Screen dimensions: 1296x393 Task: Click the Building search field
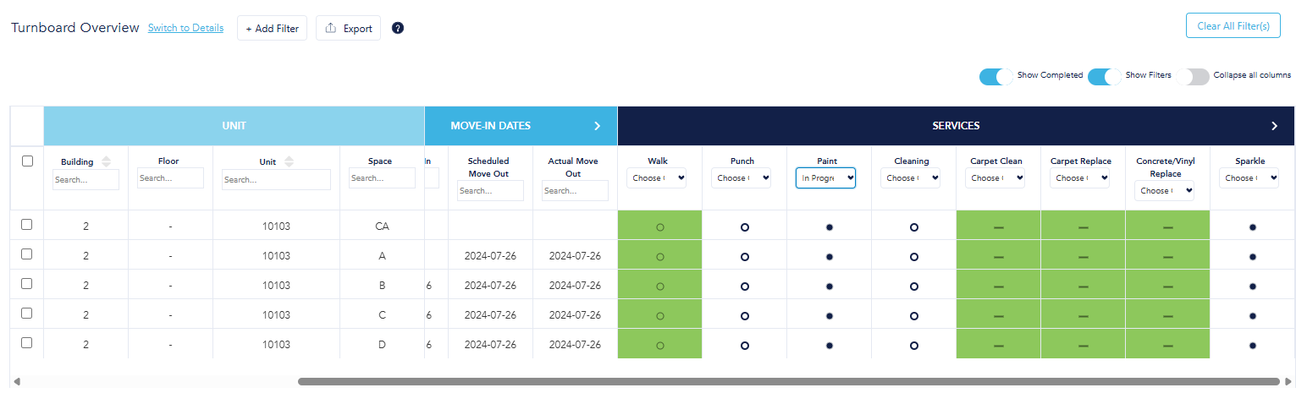(x=85, y=179)
